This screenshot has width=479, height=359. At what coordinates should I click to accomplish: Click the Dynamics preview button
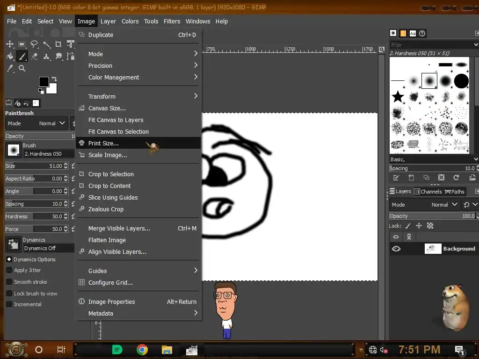(x=14, y=244)
